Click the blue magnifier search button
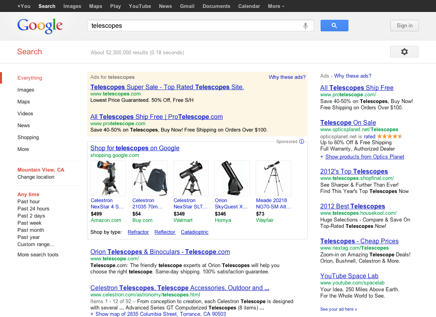 coord(334,26)
